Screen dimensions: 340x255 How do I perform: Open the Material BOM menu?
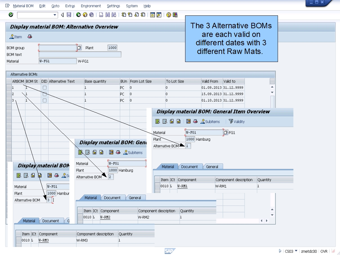pos(23,6)
